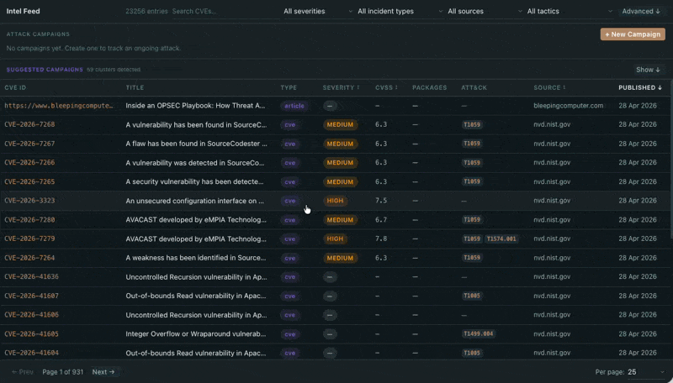
Task: Go to the Prev page
Action: click(23, 372)
